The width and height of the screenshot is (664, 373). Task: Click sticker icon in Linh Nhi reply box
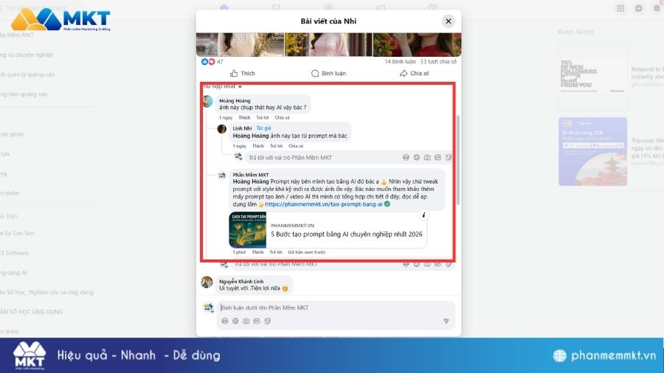(449, 157)
